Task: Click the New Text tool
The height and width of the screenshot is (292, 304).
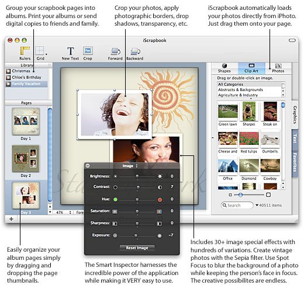Action: point(70,53)
